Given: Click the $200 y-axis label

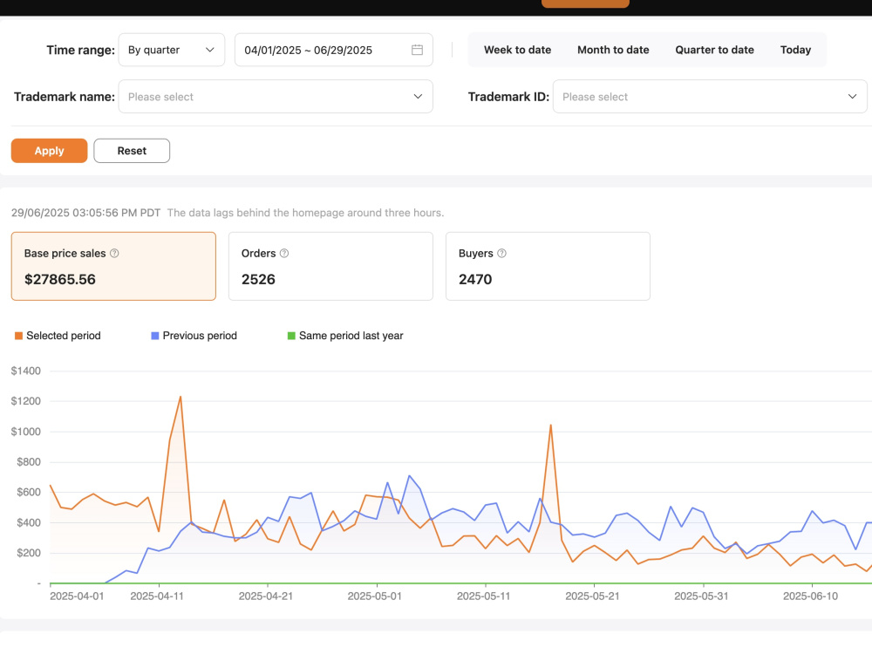Looking at the screenshot, I should 29,553.
